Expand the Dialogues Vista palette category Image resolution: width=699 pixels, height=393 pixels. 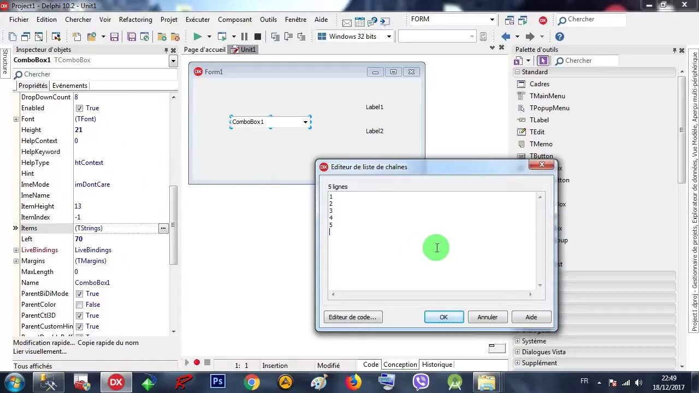[x=518, y=352]
